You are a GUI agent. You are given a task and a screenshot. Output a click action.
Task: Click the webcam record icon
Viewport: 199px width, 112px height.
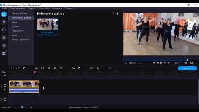point(91,68)
